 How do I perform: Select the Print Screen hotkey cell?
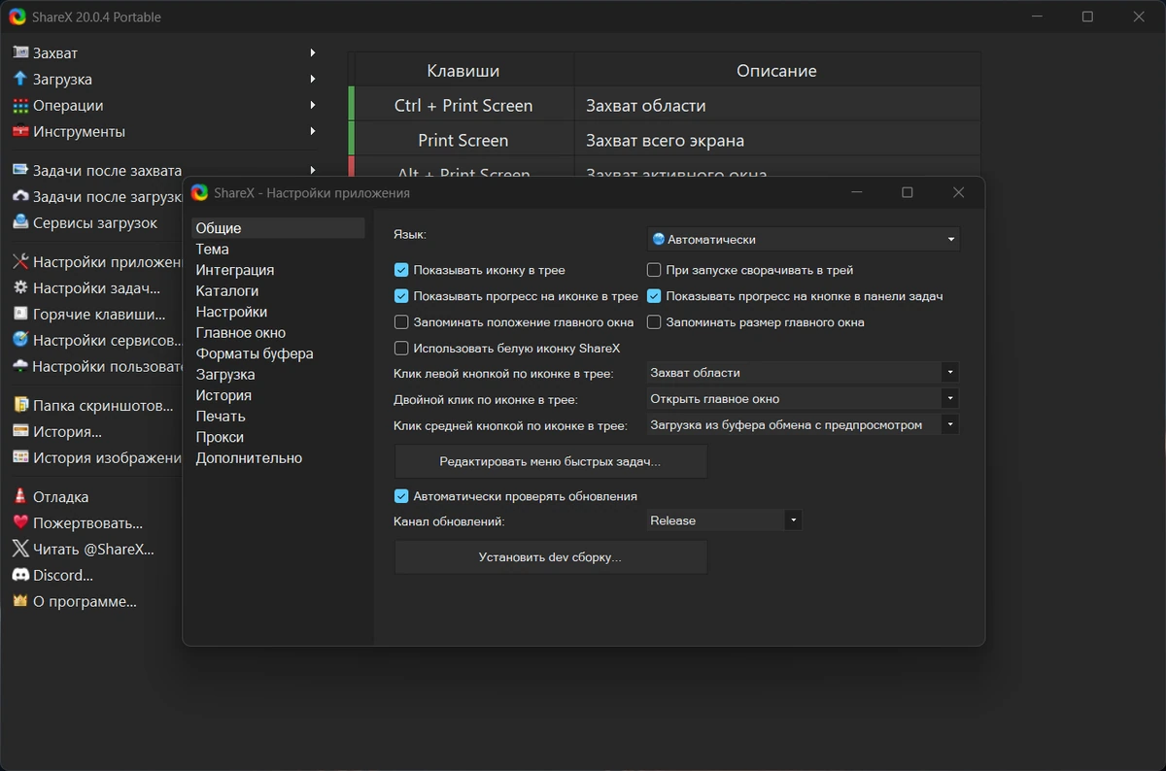(463, 140)
